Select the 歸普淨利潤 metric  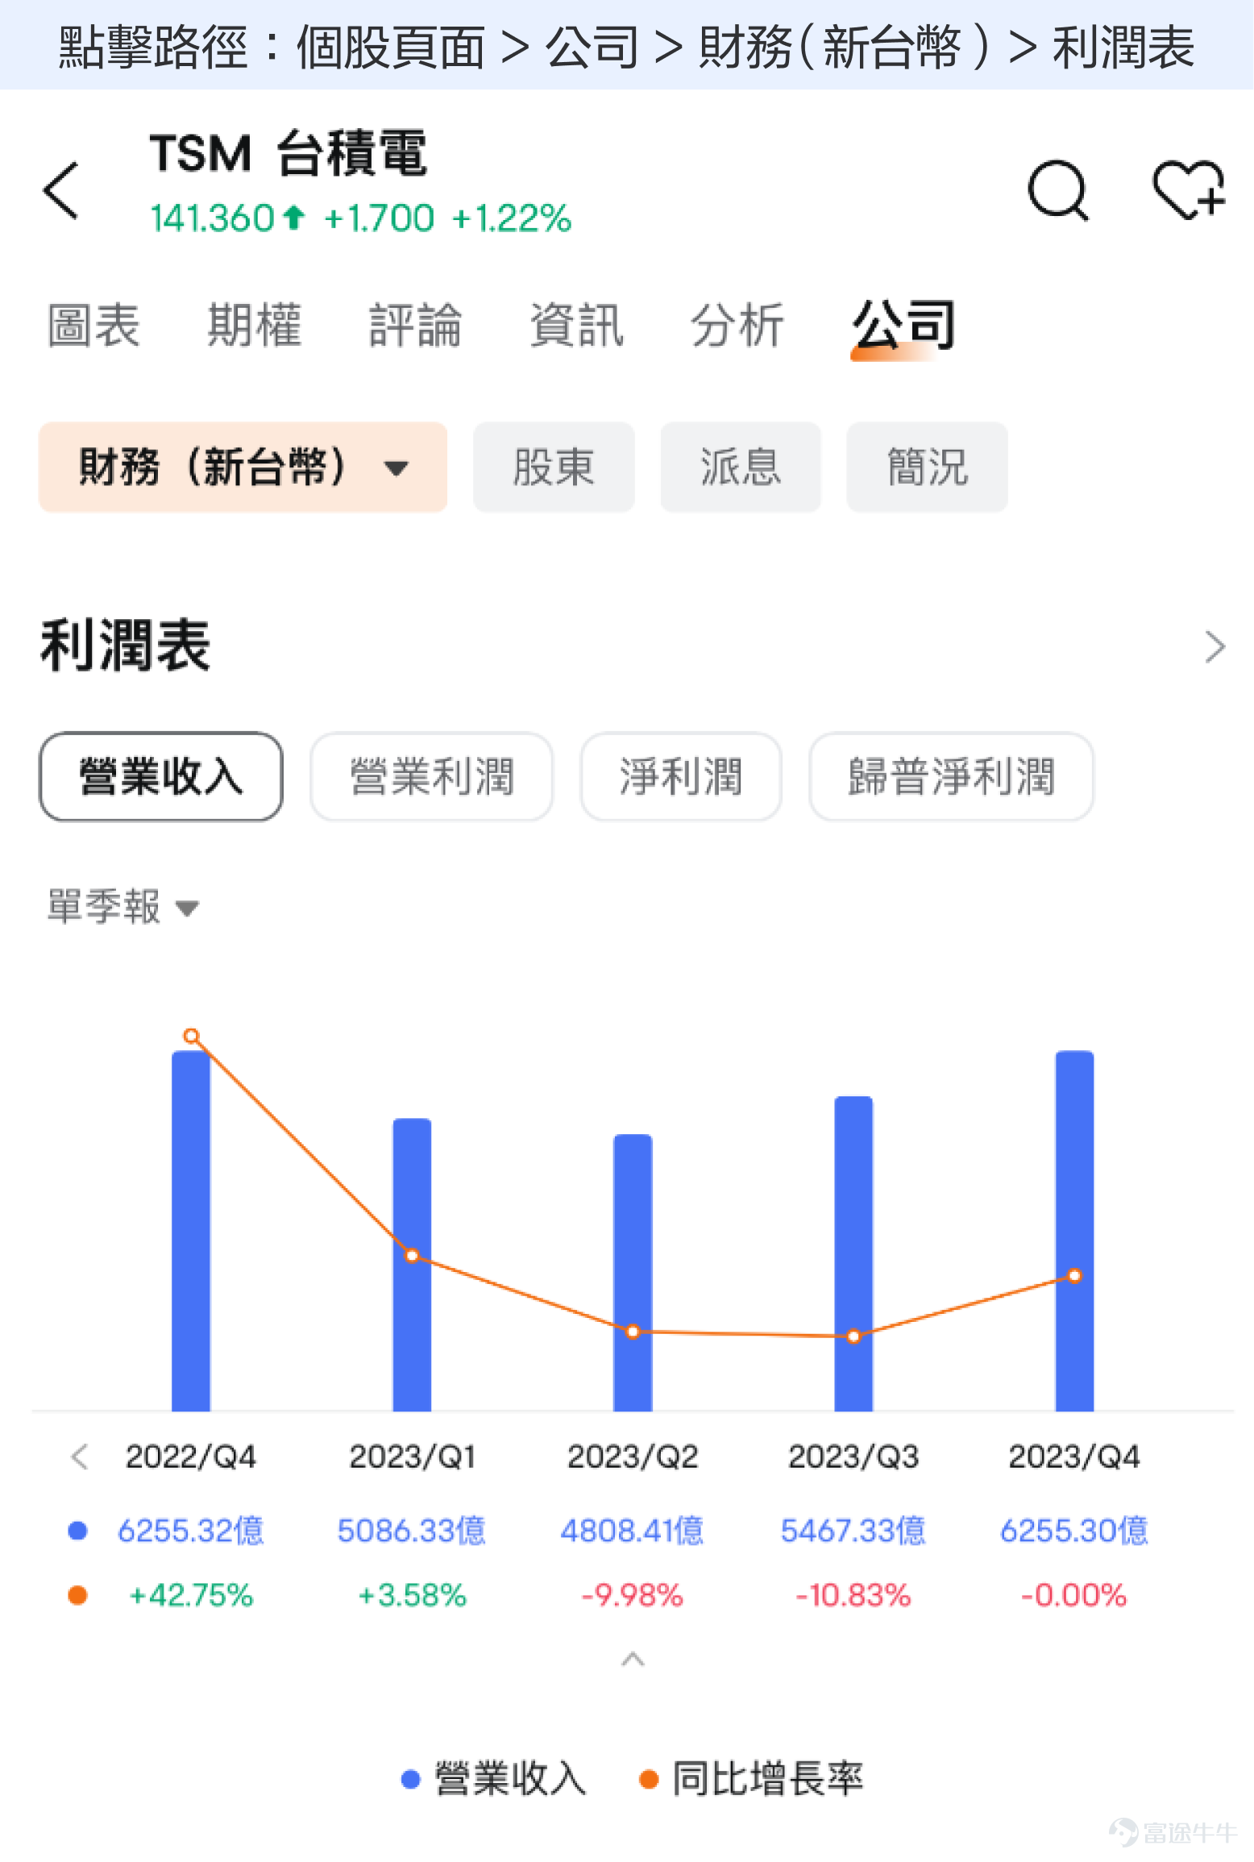point(952,777)
